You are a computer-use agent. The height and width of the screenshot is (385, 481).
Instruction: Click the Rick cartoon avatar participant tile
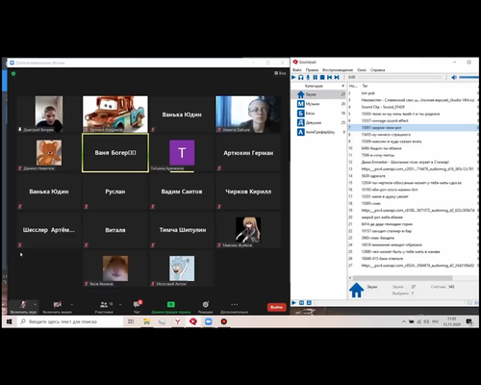tap(182, 269)
